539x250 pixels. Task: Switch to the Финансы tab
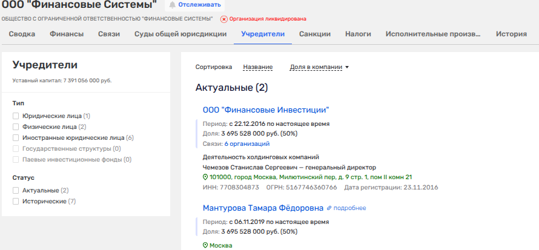[x=67, y=35]
